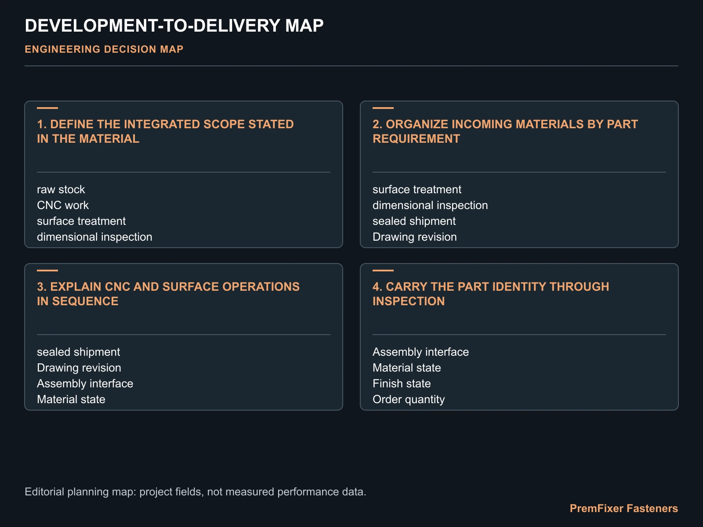
Task: Select the "Finish state" line
Action: [402, 384]
